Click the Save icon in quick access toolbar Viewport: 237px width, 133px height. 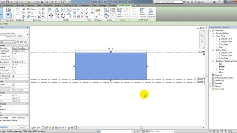[x=7, y=2]
